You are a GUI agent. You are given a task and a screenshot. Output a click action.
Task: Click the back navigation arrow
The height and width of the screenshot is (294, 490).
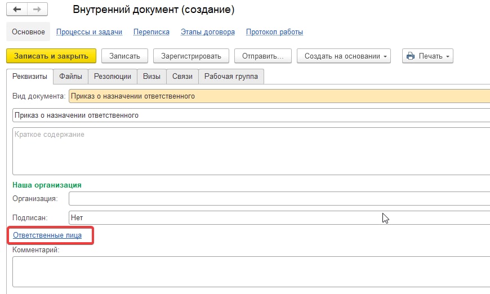coord(17,10)
